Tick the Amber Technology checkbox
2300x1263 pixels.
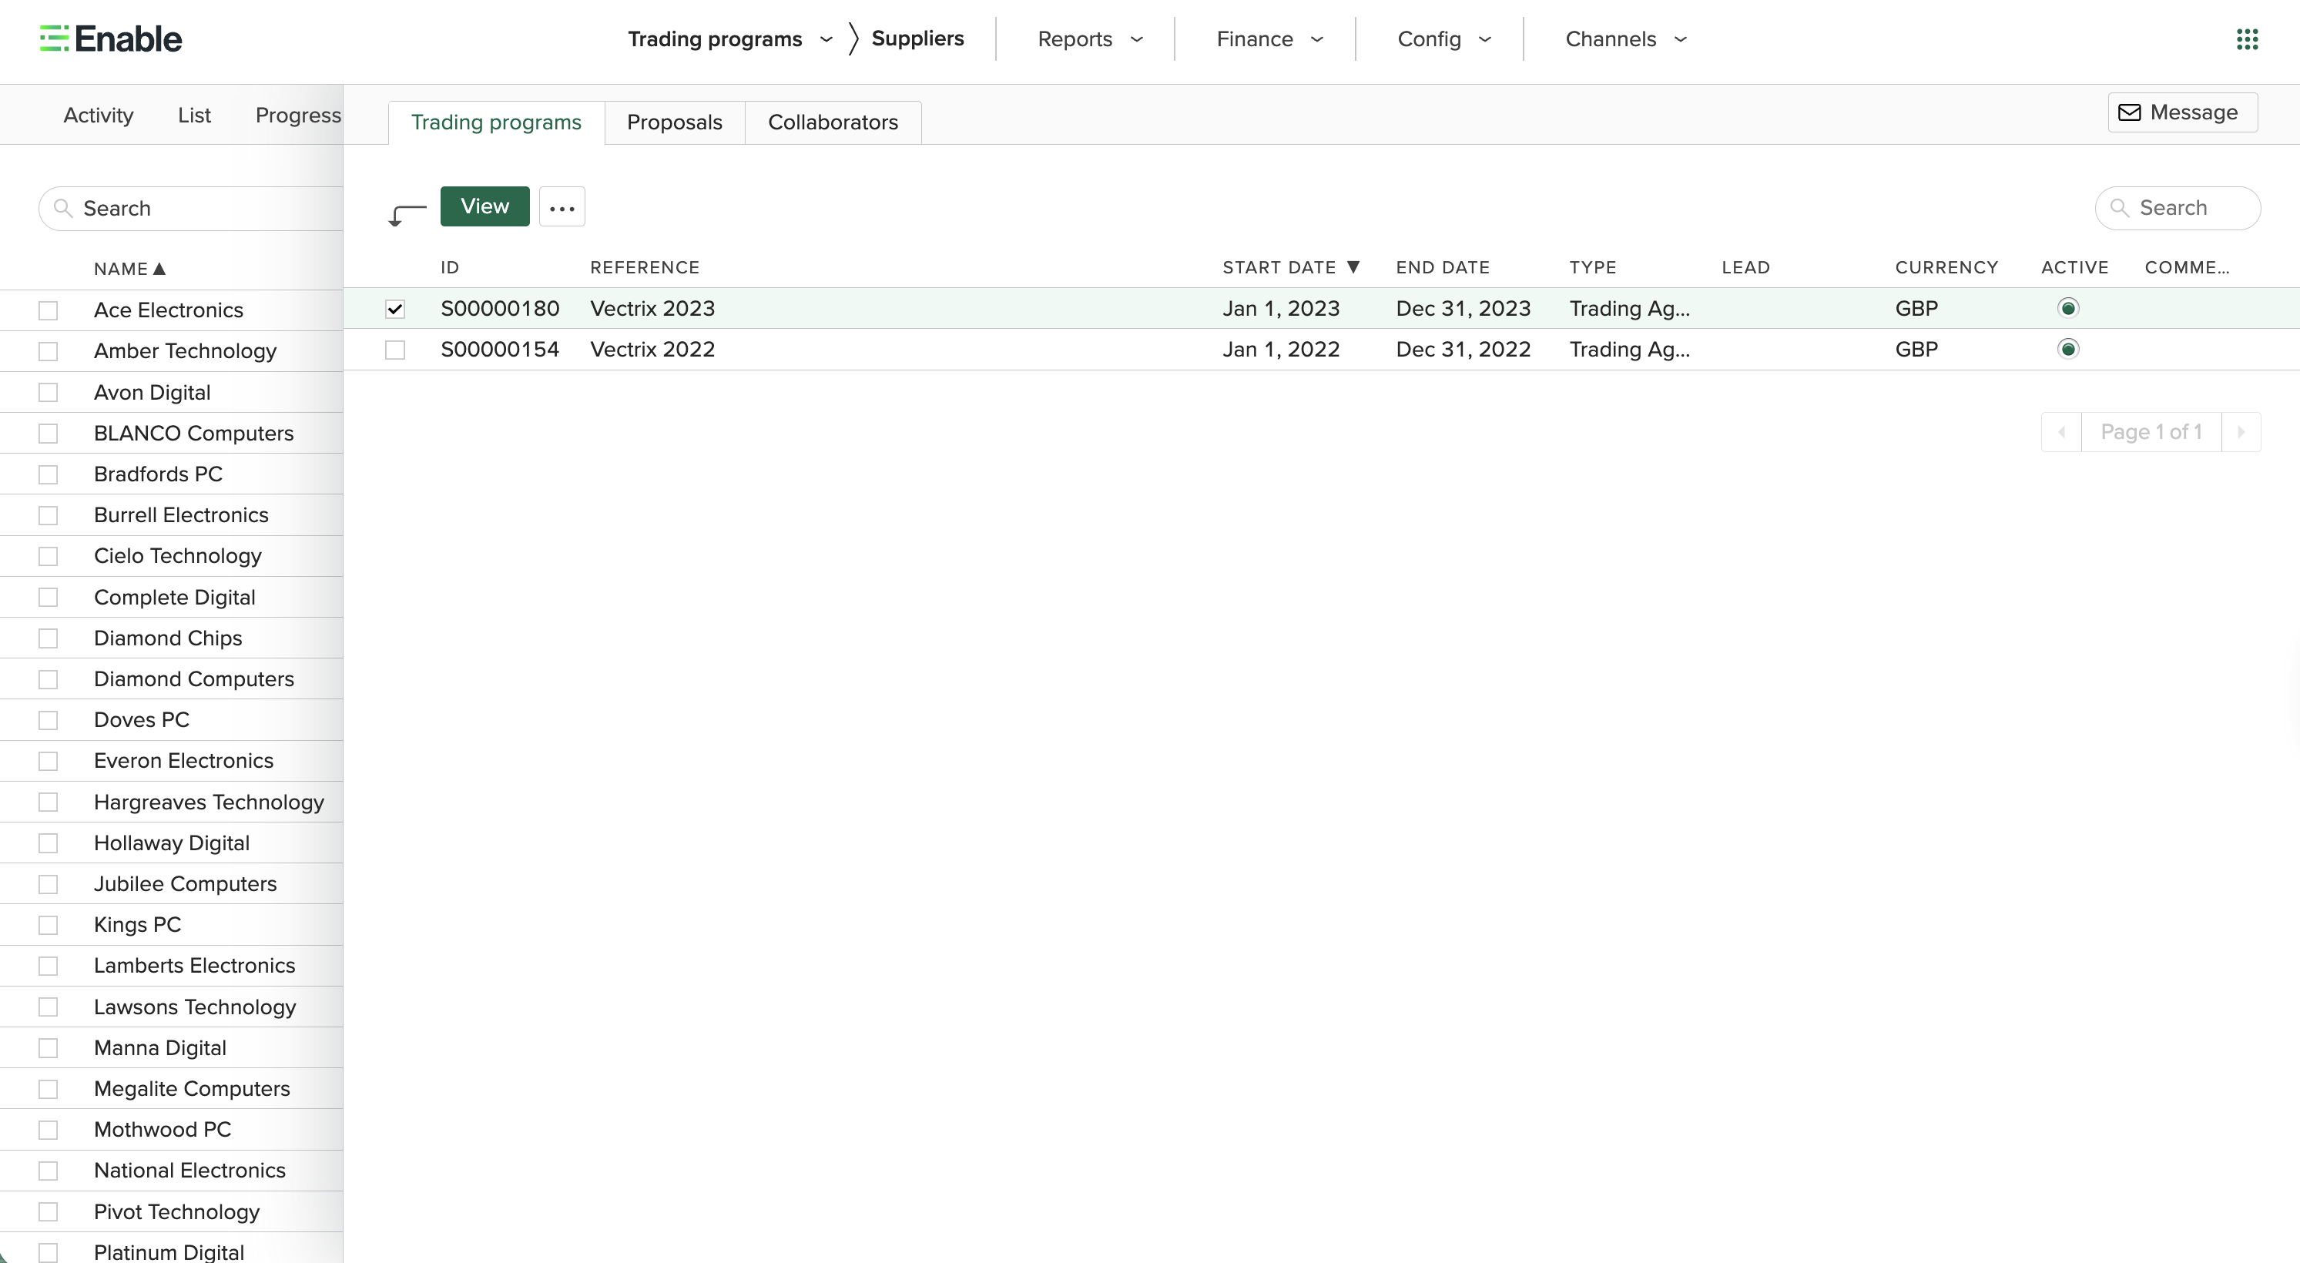(49, 352)
